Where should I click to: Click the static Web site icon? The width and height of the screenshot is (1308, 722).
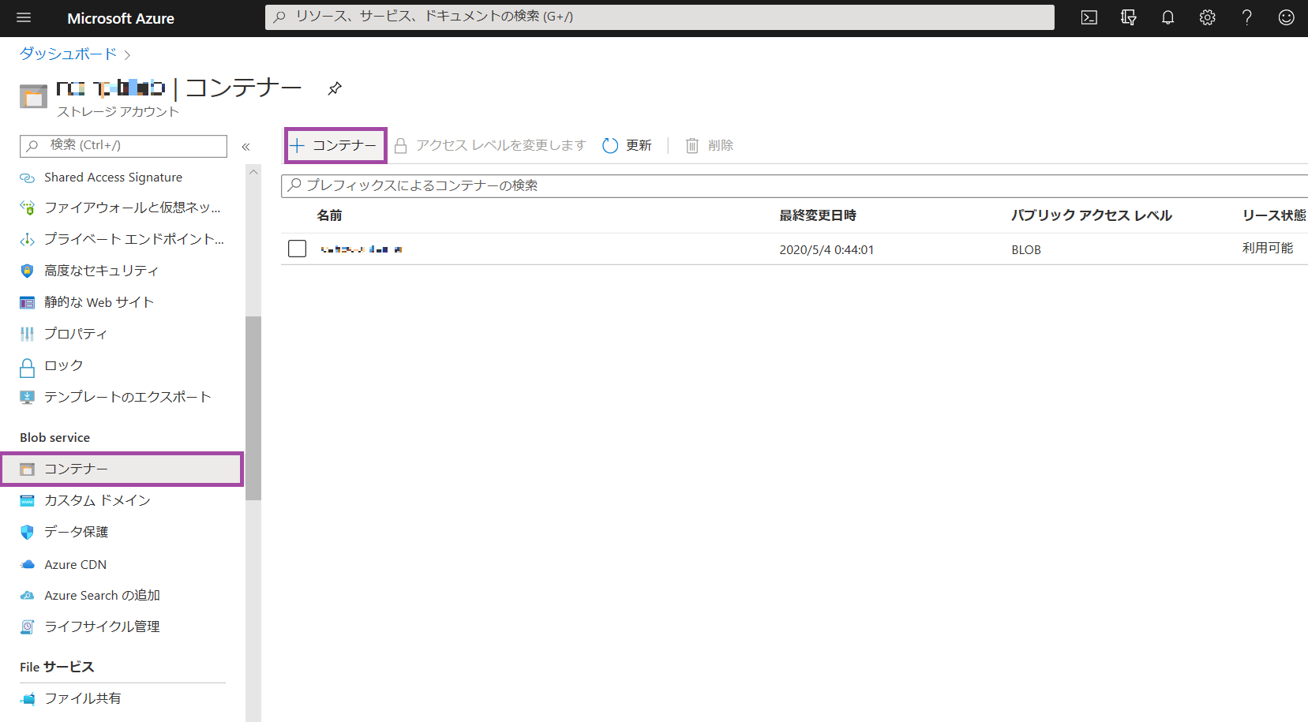click(x=27, y=302)
